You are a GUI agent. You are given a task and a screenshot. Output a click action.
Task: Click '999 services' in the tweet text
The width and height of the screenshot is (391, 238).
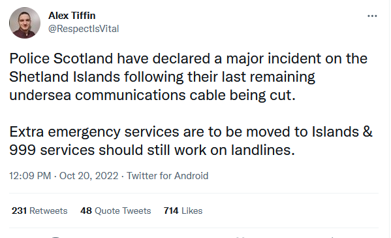pos(52,150)
